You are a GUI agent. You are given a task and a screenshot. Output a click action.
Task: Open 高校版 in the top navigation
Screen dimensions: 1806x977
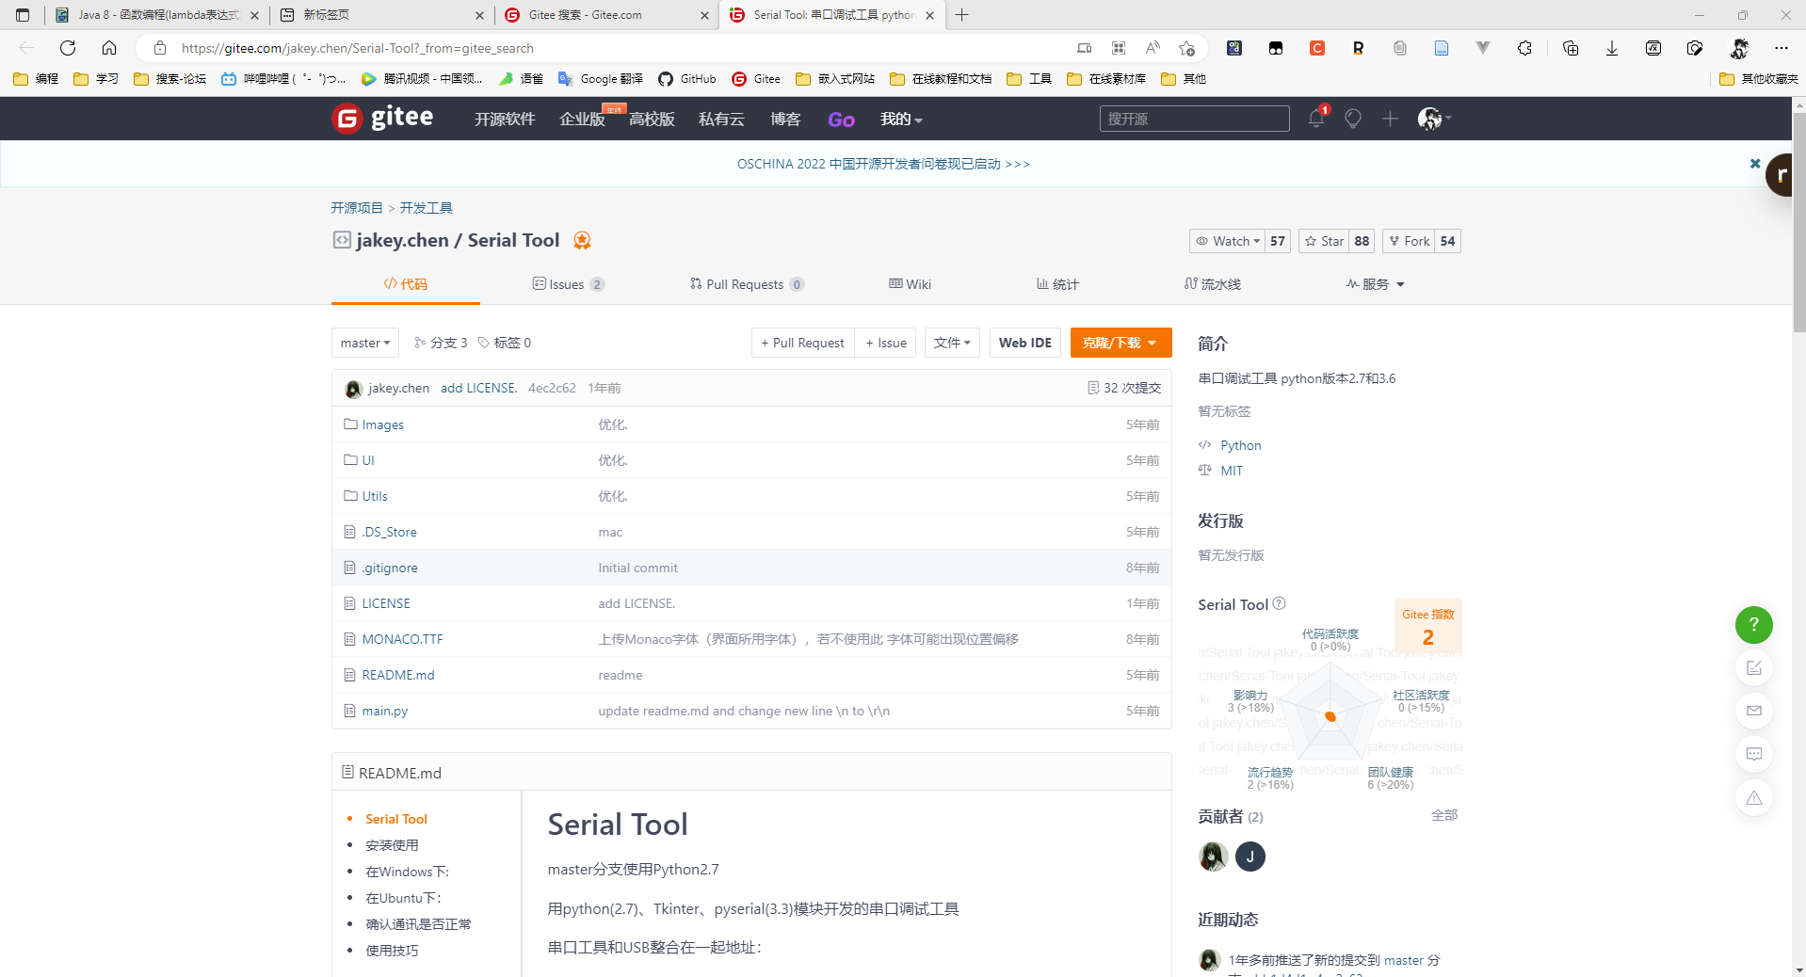pos(652,119)
